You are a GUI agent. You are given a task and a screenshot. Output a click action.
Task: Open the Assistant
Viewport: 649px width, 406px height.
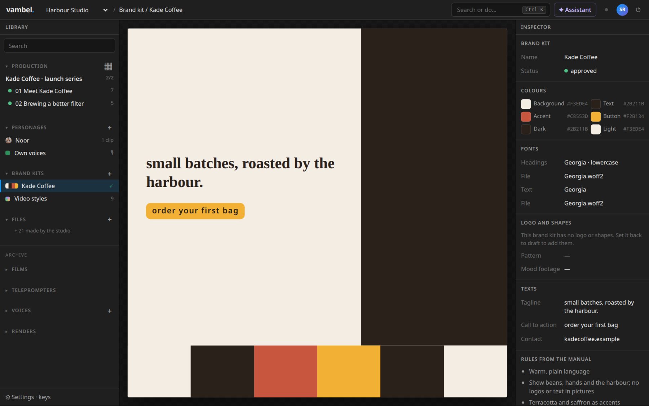click(575, 10)
